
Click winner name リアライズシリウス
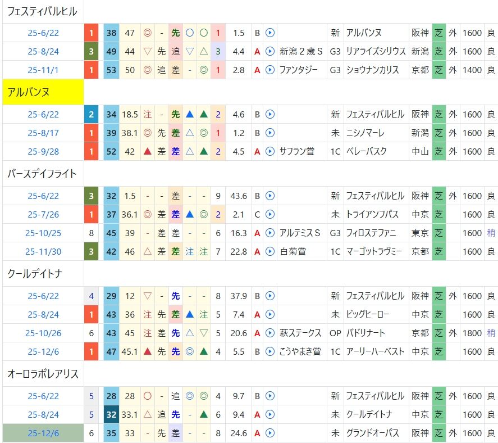pyautogui.click(x=376, y=51)
